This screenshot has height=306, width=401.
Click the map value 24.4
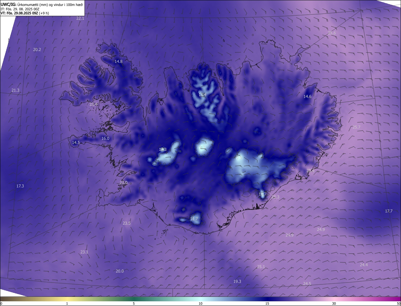click(x=364, y=265)
